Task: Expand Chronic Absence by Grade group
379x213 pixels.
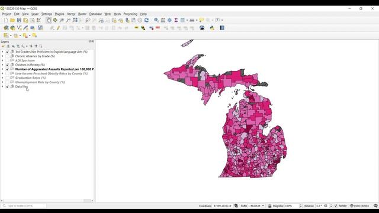Action: [2, 56]
